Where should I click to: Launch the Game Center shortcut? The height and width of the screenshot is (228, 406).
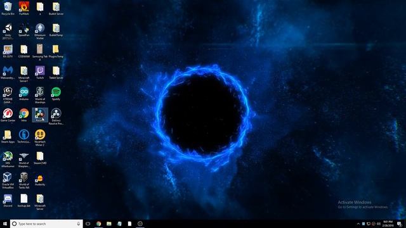coord(8,115)
